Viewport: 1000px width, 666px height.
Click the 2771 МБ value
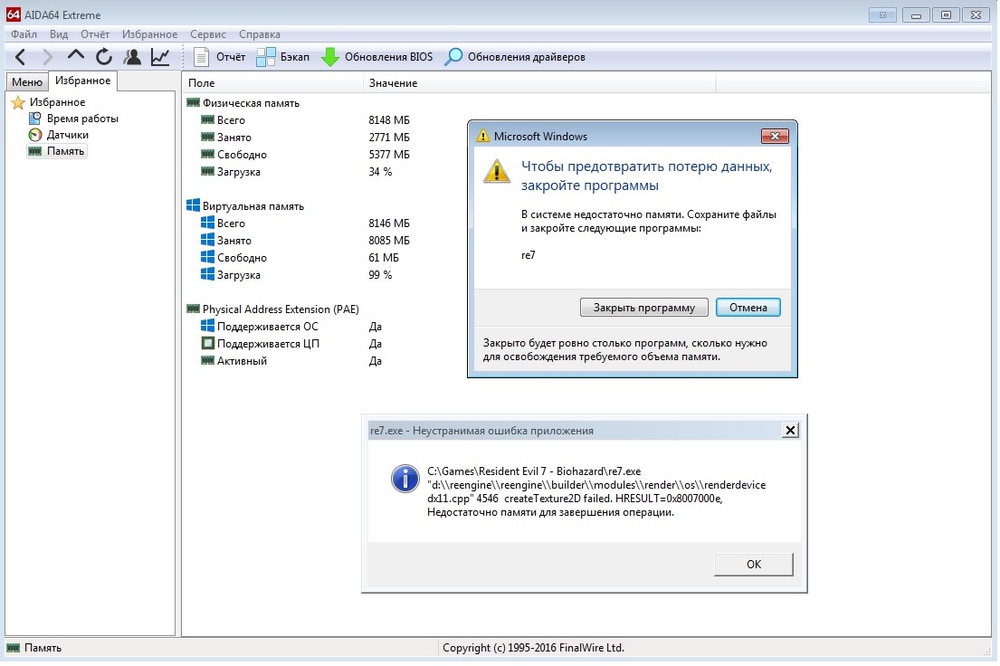(x=389, y=138)
